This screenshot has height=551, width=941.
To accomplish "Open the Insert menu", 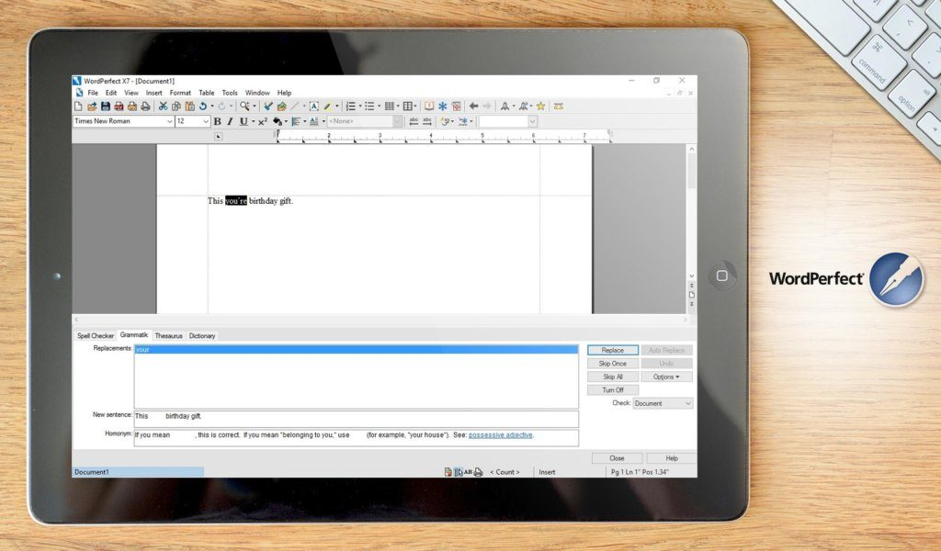I will (x=153, y=93).
